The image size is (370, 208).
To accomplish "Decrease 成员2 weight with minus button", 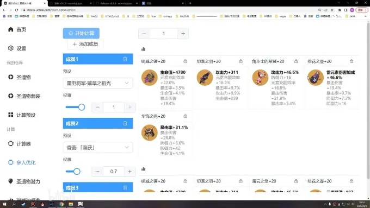I will (x=97, y=172).
